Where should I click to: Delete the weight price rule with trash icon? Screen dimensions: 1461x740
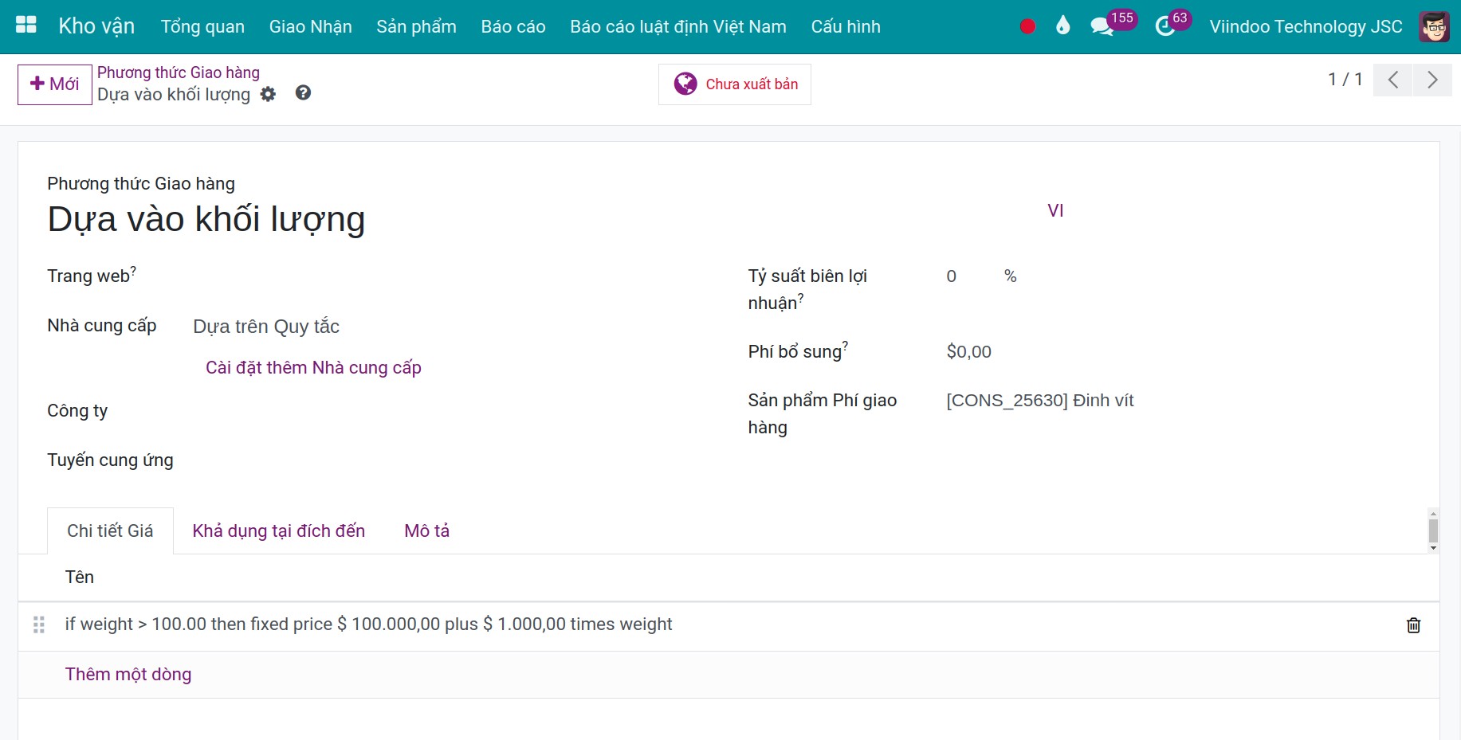(1413, 625)
